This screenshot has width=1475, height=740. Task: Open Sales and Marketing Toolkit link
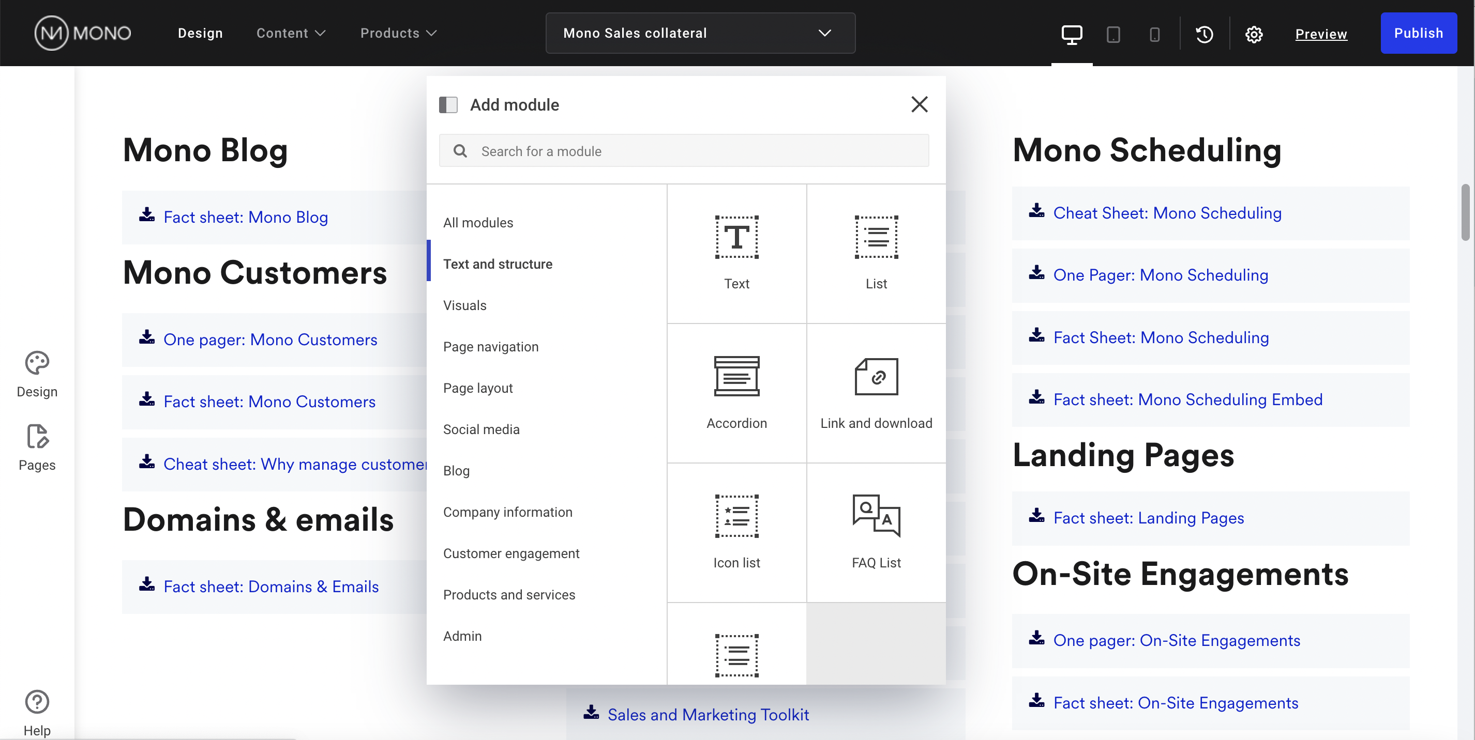[x=708, y=714]
